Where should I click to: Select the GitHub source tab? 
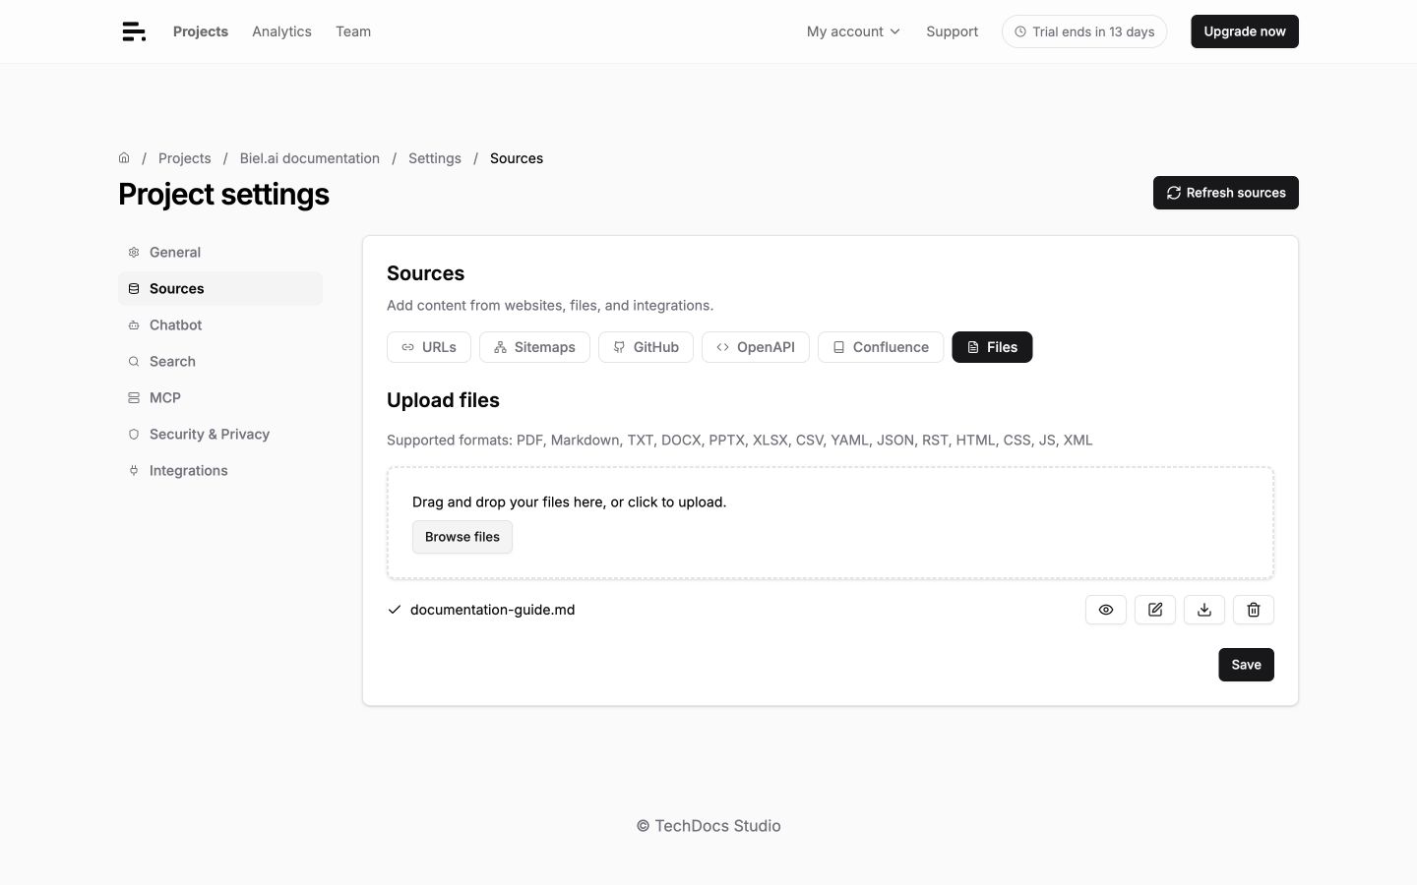click(646, 347)
